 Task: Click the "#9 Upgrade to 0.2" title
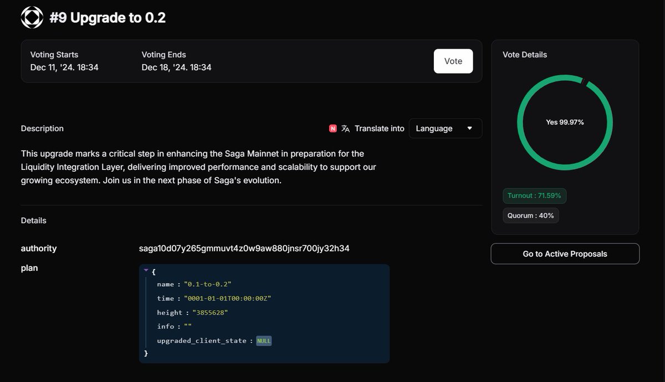[x=108, y=18]
